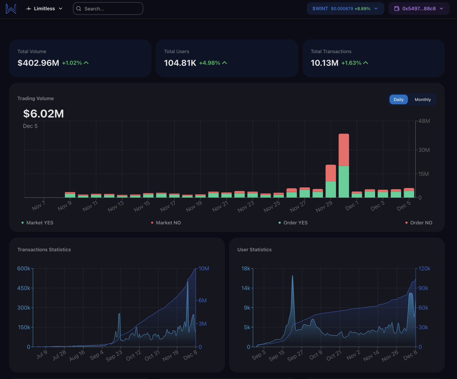Viewport: 457px width, 379px height.
Task: Click the Nov 29 volume bar
Action: point(331,181)
